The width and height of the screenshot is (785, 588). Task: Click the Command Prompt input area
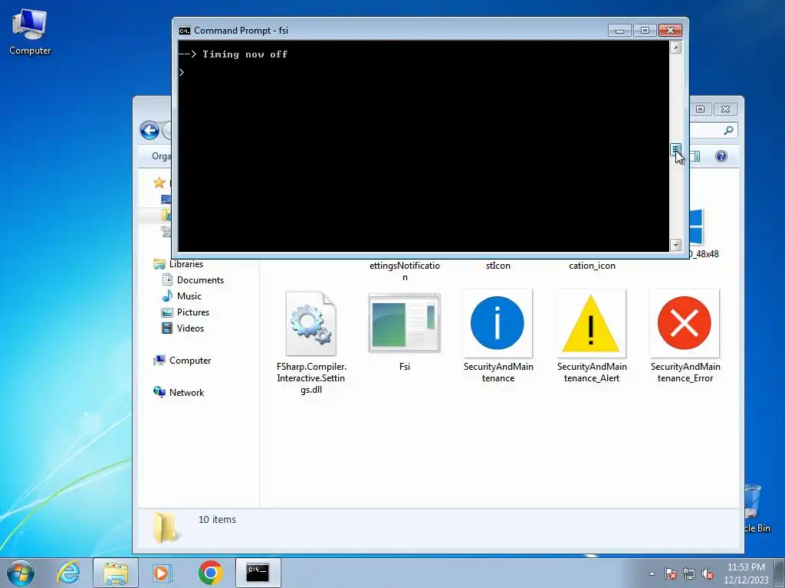(423, 146)
